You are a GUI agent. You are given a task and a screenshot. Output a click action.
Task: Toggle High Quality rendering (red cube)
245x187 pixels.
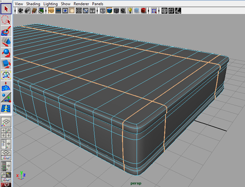point(144,11)
